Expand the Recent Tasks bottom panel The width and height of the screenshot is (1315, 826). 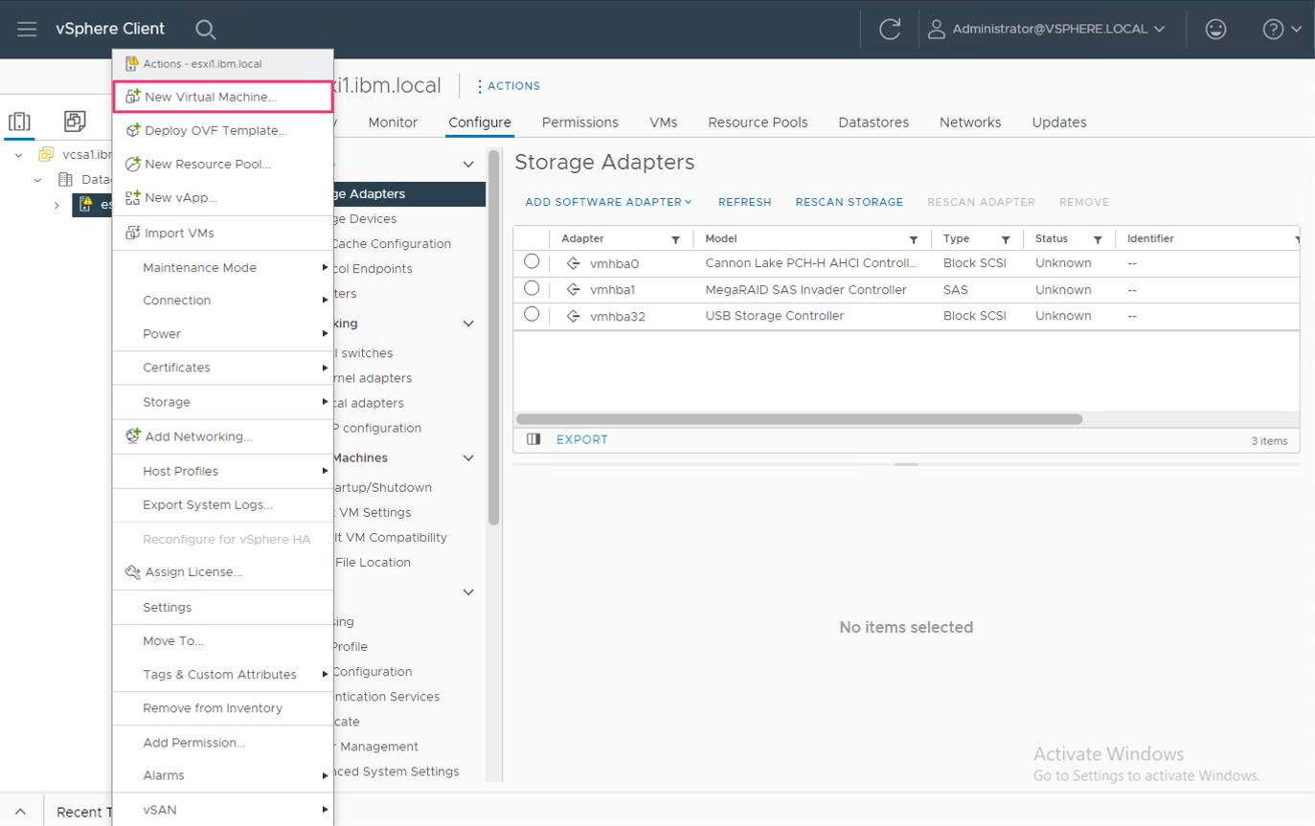(21, 812)
